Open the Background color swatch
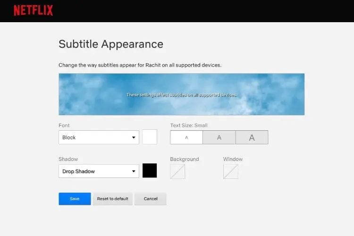Image resolution: width=354 pixels, height=236 pixels. tap(177, 172)
